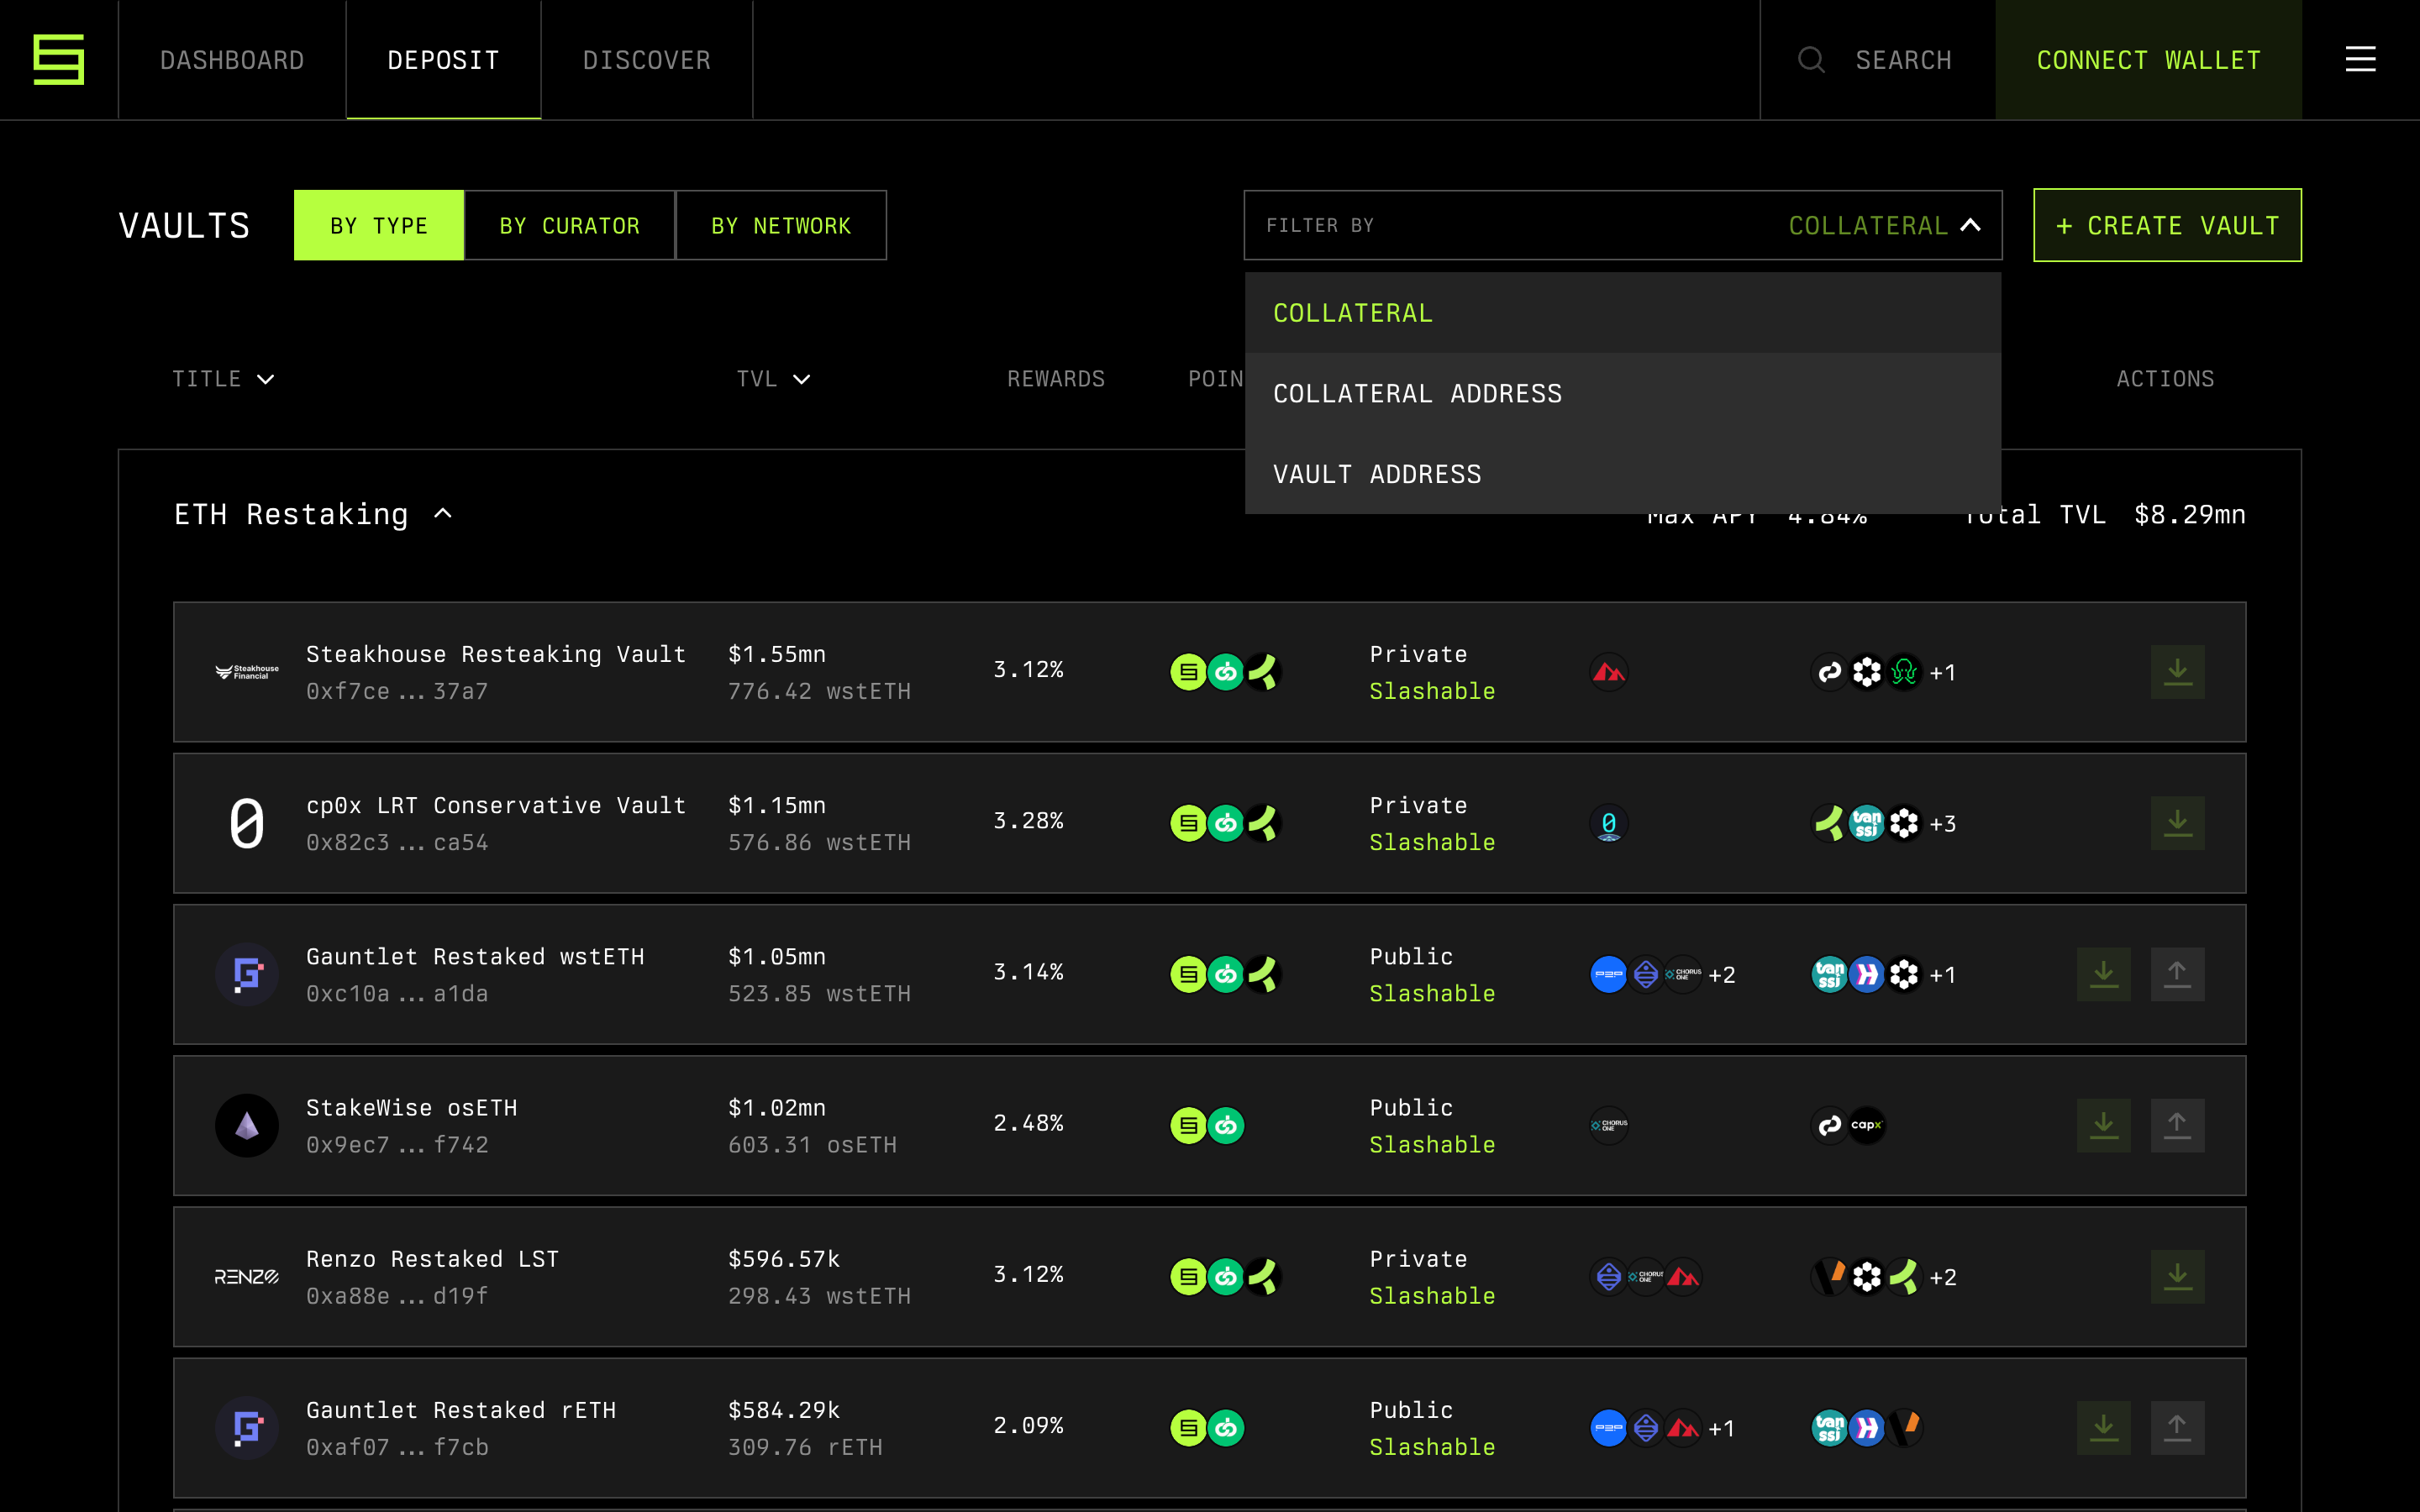
Task: Open StakeWise osETH title
Action: (x=411, y=1107)
